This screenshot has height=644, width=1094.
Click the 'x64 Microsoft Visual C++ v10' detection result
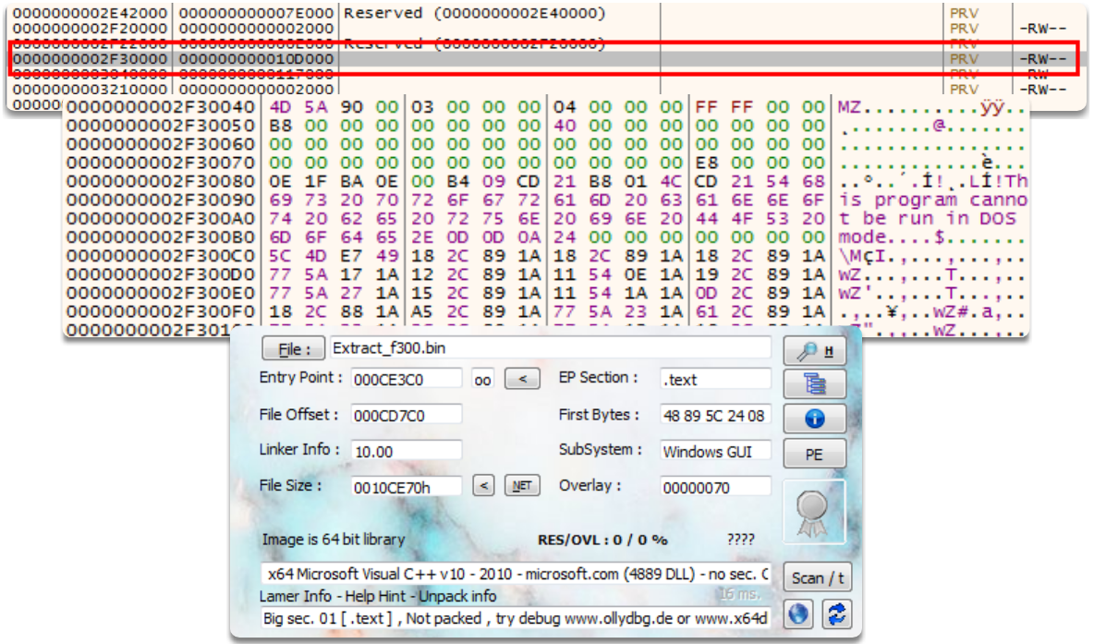517,574
